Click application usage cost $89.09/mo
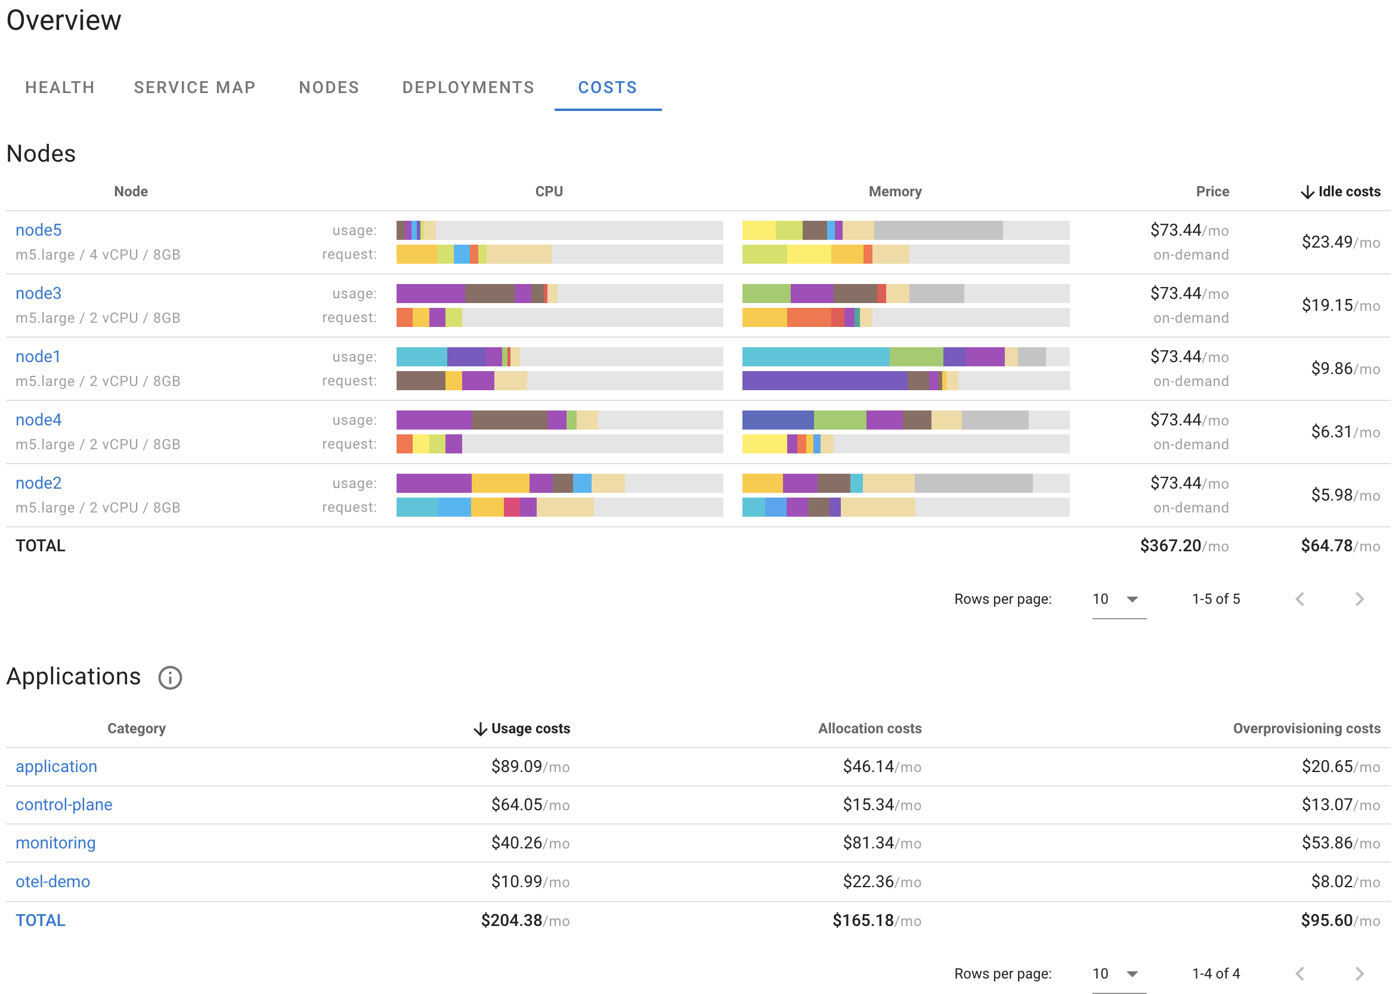Viewport: 1399px width, 994px height. 530,767
